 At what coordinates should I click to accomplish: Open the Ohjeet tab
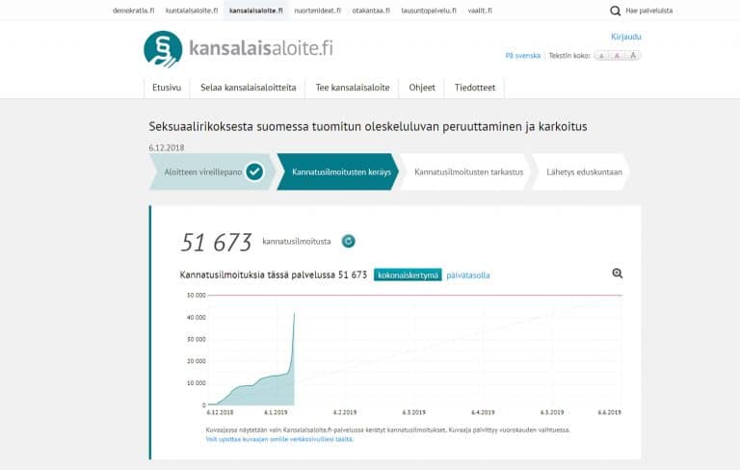pyautogui.click(x=422, y=88)
